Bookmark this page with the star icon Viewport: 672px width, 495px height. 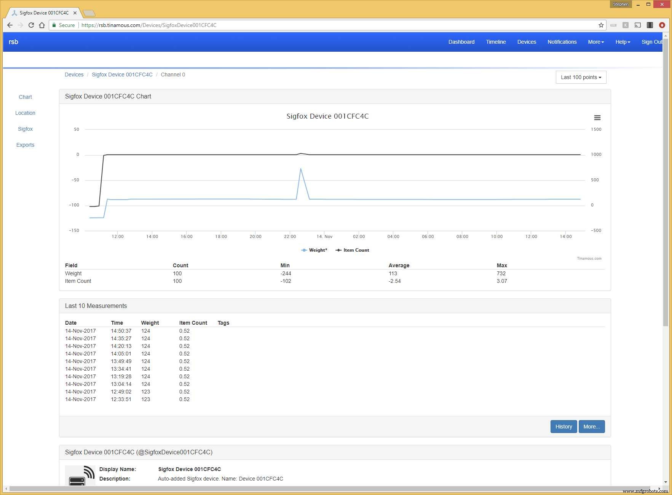coord(601,25)
